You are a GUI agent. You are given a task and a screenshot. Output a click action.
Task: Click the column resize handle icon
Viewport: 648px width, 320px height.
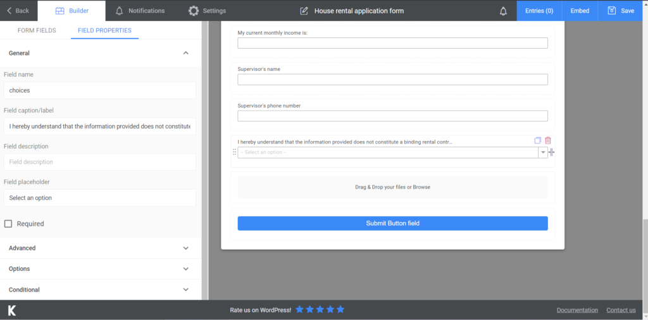click(x=552, y=152)
